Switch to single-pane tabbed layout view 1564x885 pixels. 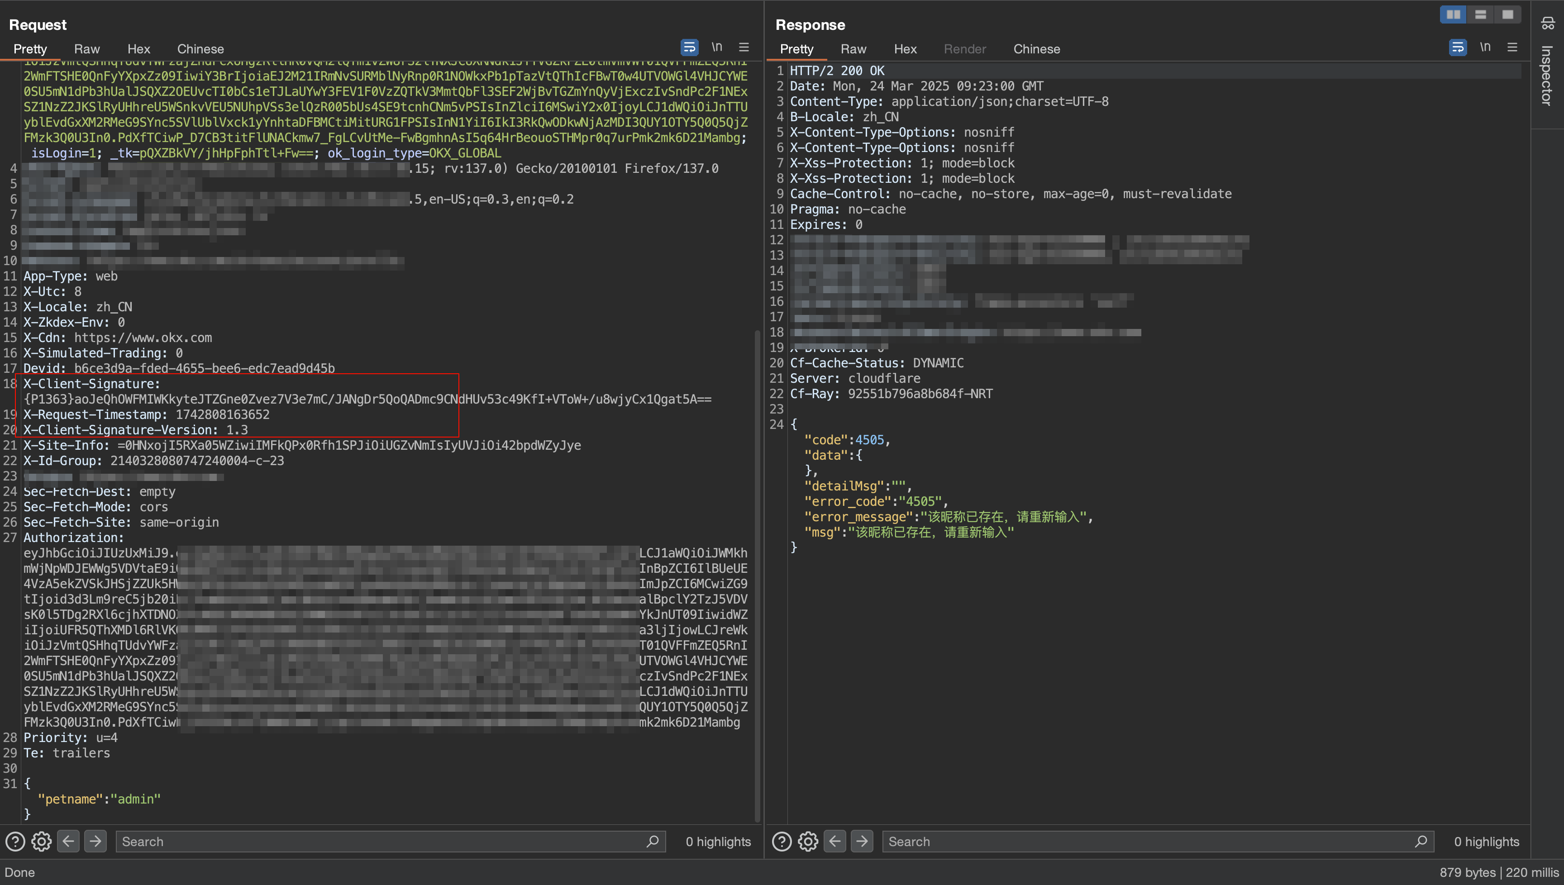click(x=1507, y=14)
